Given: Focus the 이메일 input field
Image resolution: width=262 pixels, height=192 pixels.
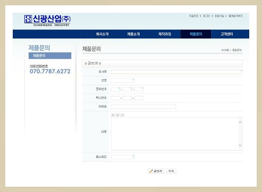Looking at the screenshot, I should point(143,107).
